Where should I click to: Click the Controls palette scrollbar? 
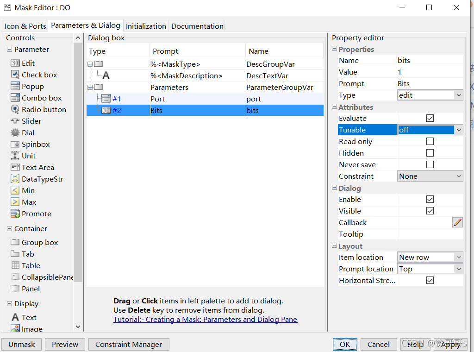pyautogui.click(x=78, y=163)
